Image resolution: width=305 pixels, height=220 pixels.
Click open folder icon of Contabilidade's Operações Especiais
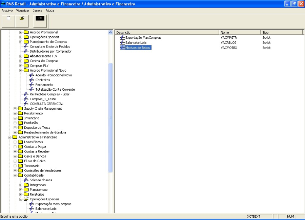[26, 199]
